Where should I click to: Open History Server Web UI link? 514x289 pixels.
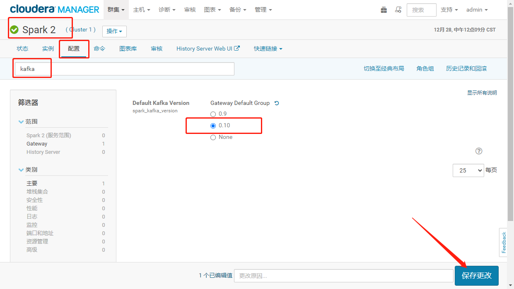(208, 49)
